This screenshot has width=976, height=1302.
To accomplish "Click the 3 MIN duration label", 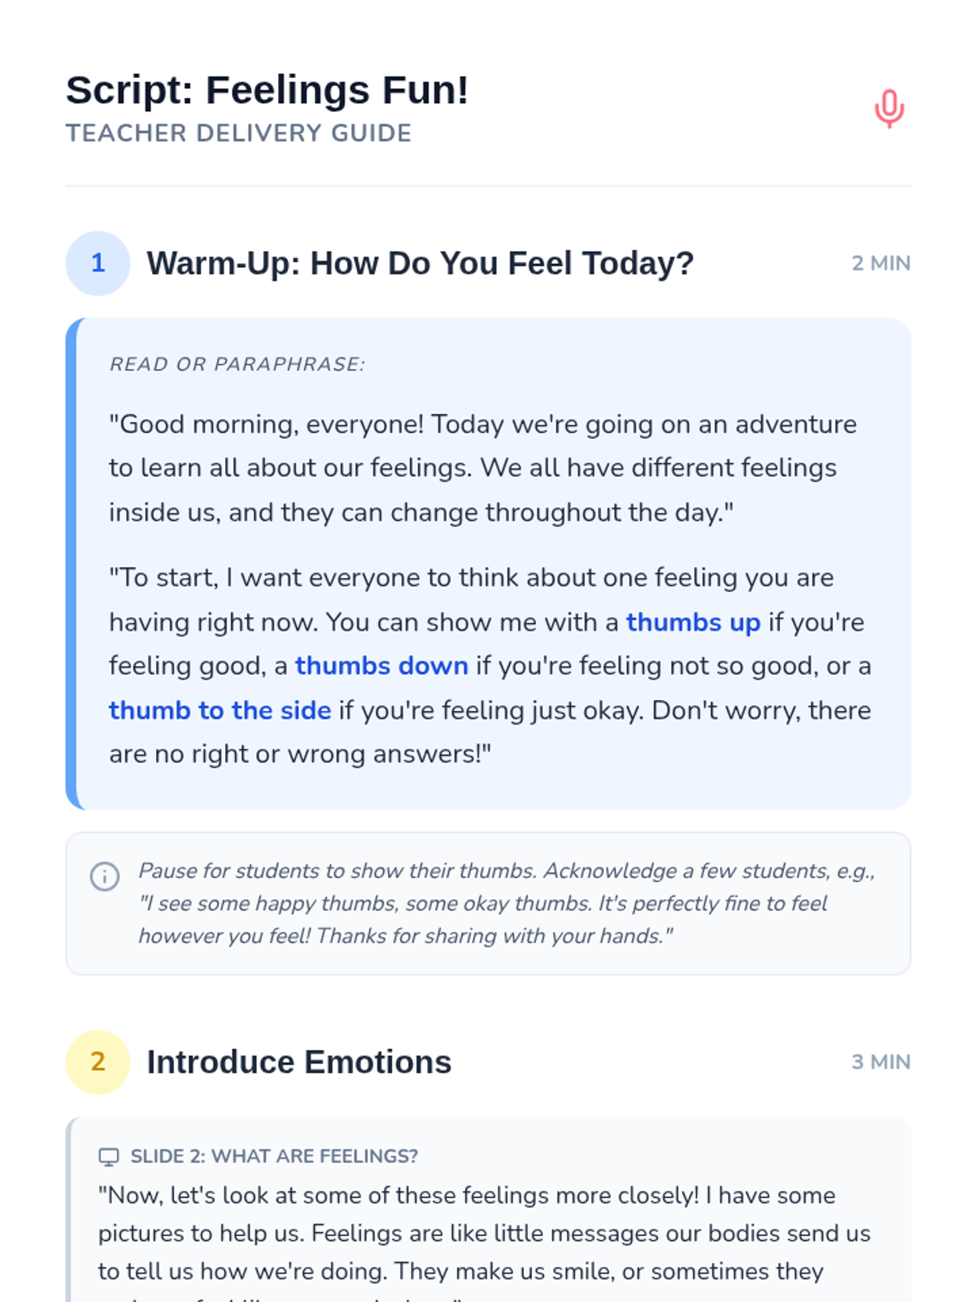I will [881, 1062].
